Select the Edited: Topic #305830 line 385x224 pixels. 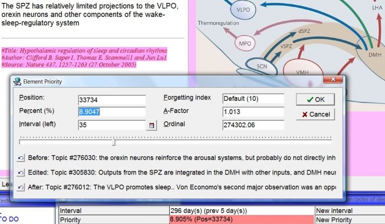click(x=182, y=173)
